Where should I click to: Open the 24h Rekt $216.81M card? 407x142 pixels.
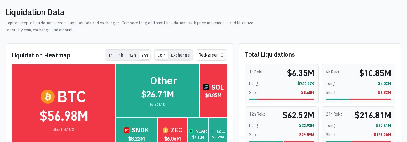pyautogui.click(x=358, y=124)
